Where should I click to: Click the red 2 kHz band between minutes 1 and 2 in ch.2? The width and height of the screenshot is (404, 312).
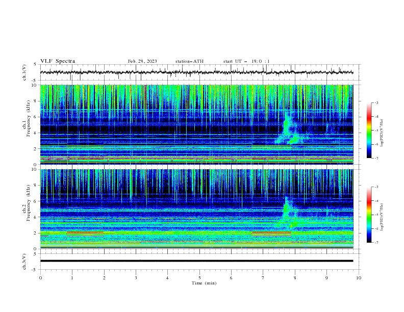click(85, 233)
